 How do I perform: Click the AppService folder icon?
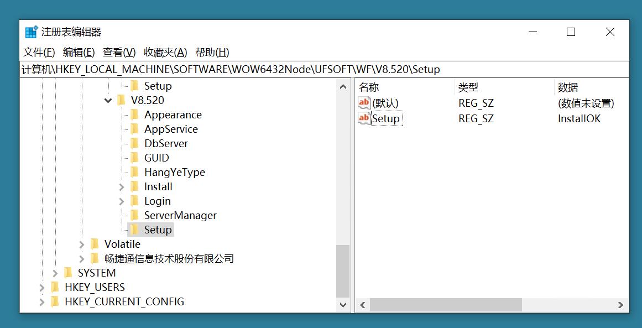(134, 129)
